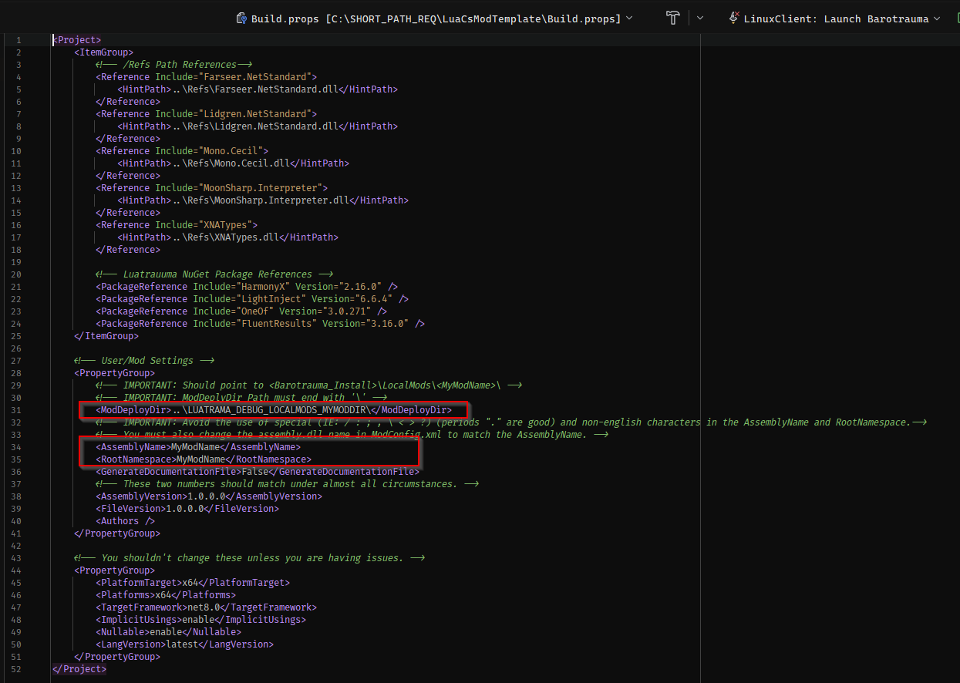
Task: Click the Farseer.NetStandard.dll HintPath line
Action: pos(258,89)
